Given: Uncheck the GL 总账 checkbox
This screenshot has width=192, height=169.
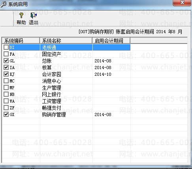Looking at the screenshot, I should (6, 61).
